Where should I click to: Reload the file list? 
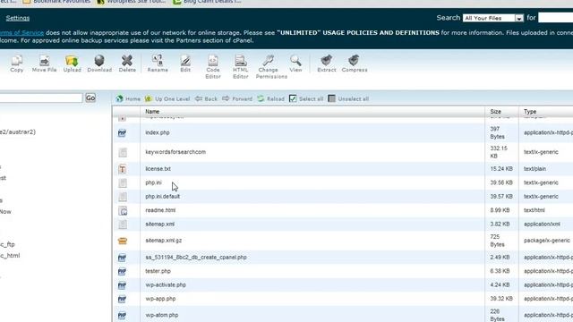pos(270,98)
